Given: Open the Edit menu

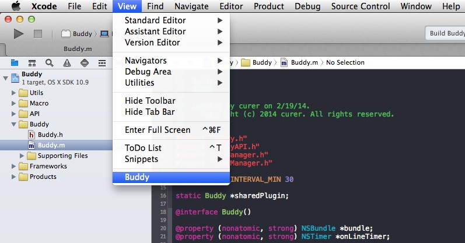Looking at the screenshot, I should click(x=99, y=6).
